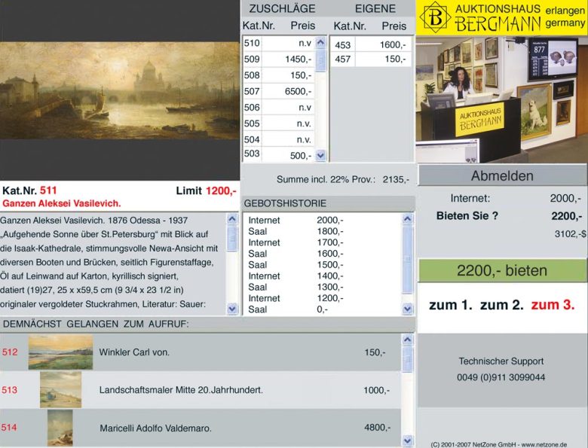This screenshot has height=448, width=588.
Task: Select own lot 457 priced 150,-
Action: (370, 59)
